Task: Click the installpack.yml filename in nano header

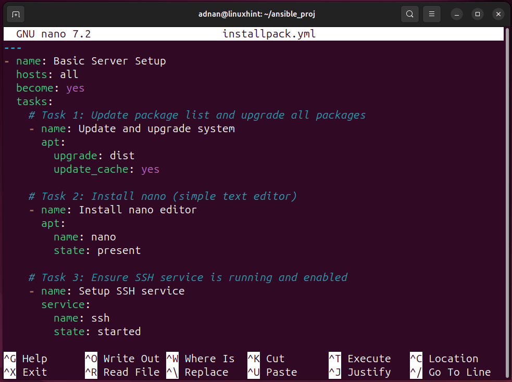Action: (x=269, y=34)
